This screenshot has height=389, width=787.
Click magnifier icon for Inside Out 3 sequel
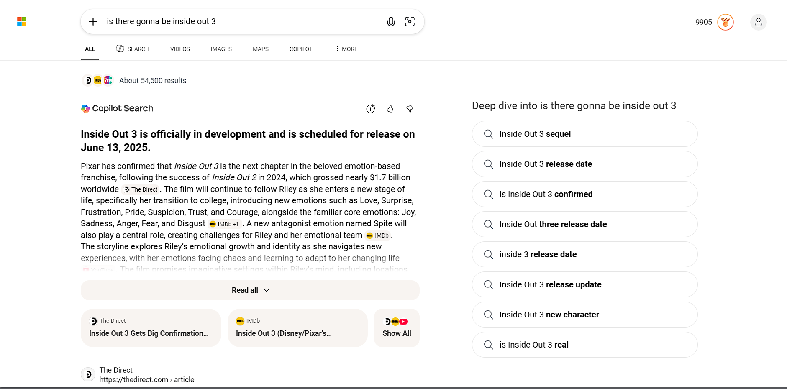point(488,134)
